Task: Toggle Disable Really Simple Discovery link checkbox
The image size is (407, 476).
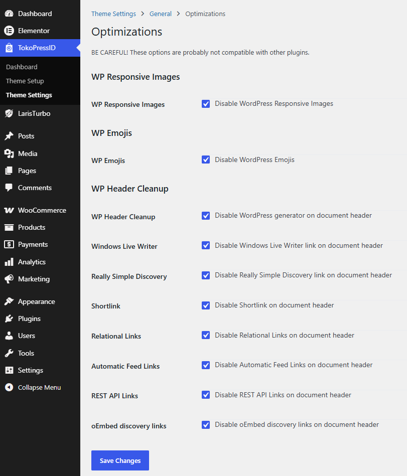Action: point(206,275)
